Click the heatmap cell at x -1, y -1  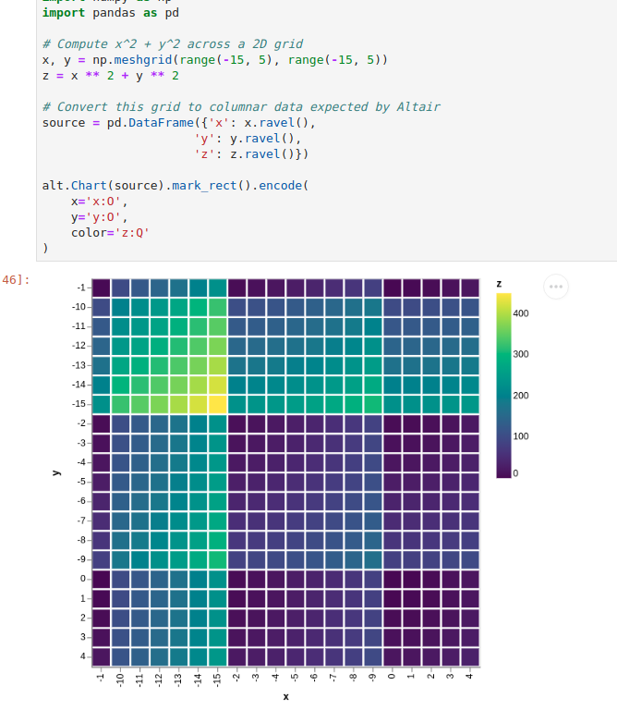coord(102,288)
